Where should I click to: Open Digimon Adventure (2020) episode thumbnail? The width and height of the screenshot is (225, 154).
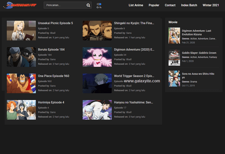[x=97, y=57]
